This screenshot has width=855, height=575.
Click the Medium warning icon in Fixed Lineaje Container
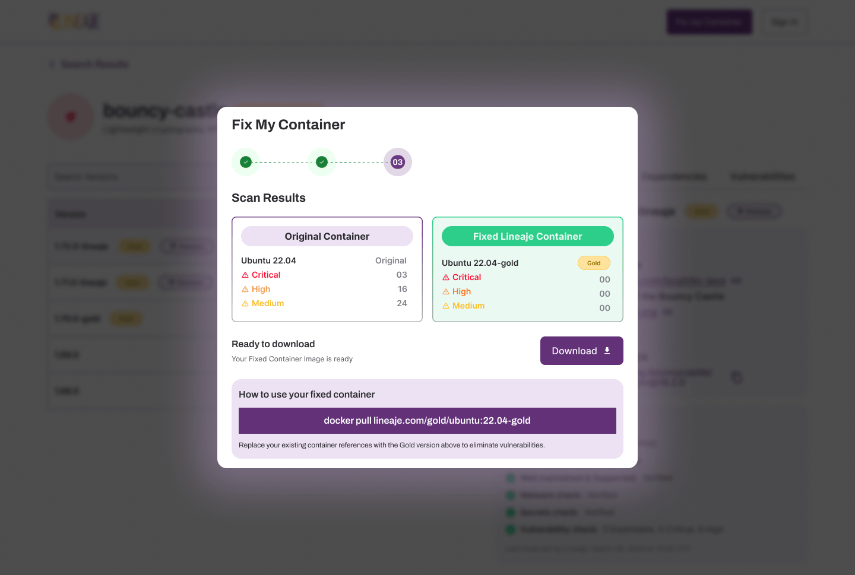(x=446, y=306)
